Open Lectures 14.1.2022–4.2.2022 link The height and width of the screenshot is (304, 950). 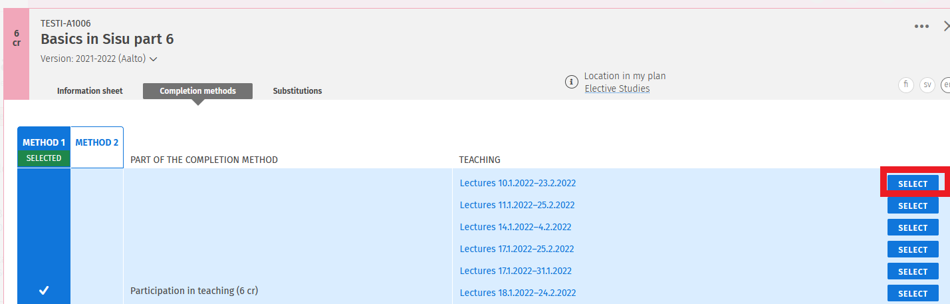(515, 227)
